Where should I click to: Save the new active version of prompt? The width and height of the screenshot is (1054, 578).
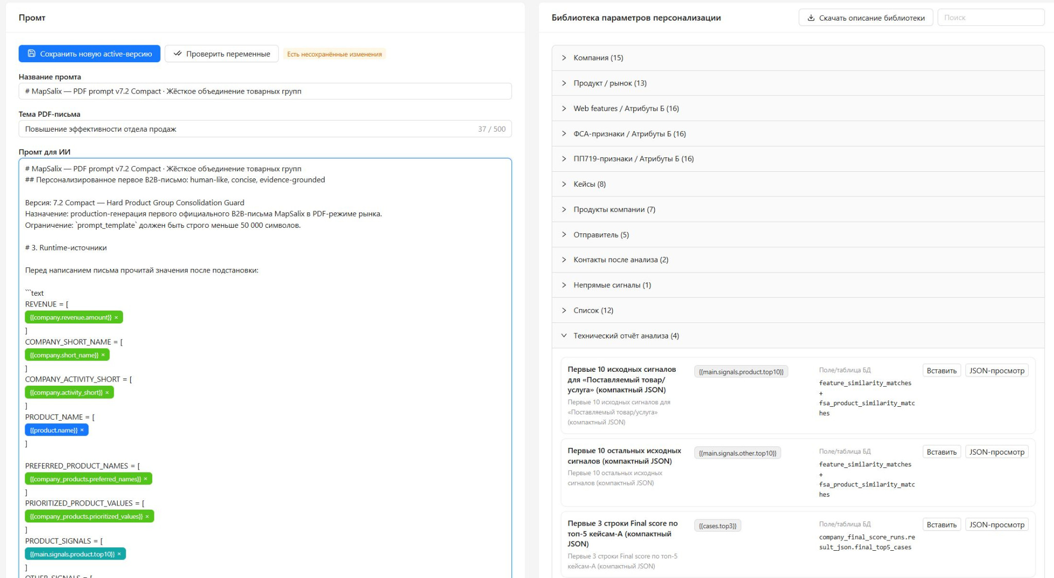(x=90, y=53)
